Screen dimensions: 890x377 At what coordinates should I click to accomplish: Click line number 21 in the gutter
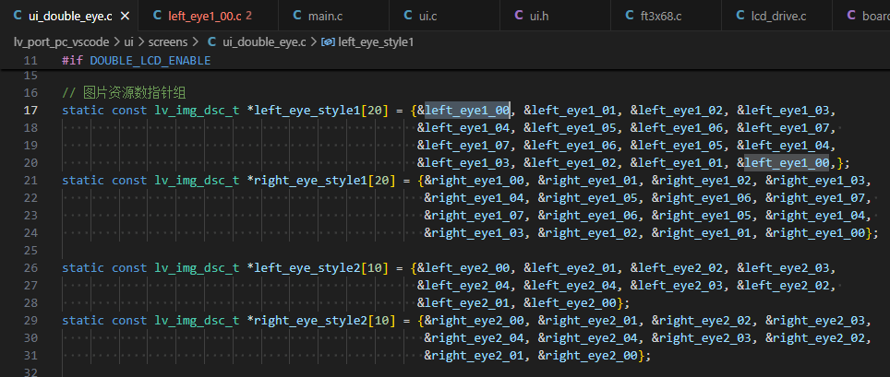click(x=30, y=181)
